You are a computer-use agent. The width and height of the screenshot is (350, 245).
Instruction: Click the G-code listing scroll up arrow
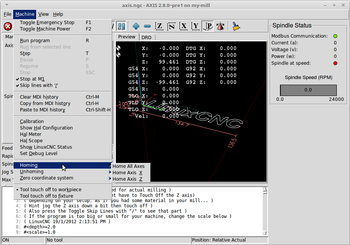click(265, 190)
